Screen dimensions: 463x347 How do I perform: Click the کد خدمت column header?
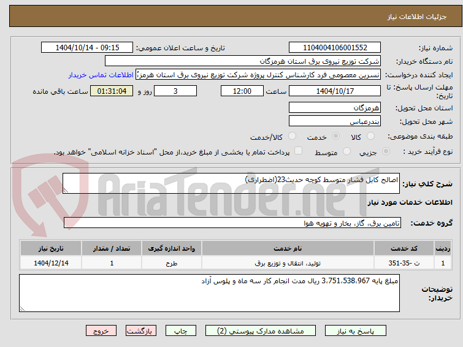tap(404, 248)
